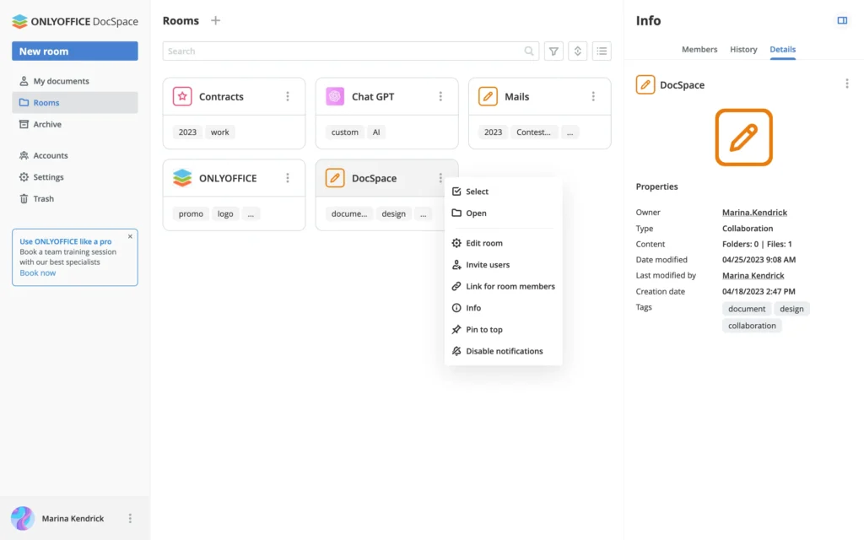
Task: Expand more tags on Mails card
Action: (570, 132)
